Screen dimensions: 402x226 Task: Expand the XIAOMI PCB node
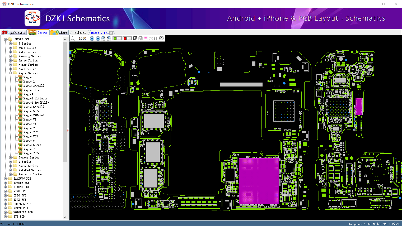pyautogui.click(x=6, y=187)
